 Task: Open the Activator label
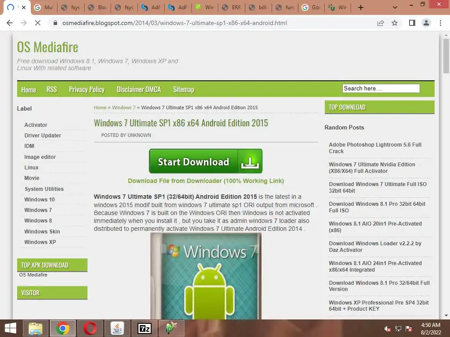click(x=36, y=125)
